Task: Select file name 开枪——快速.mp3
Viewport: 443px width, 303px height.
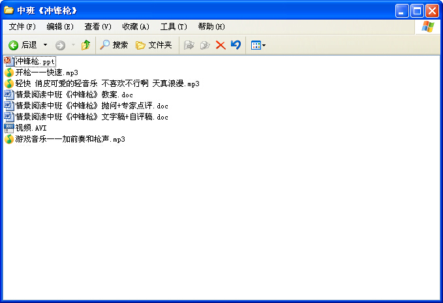Action: [x=46, y=72]
